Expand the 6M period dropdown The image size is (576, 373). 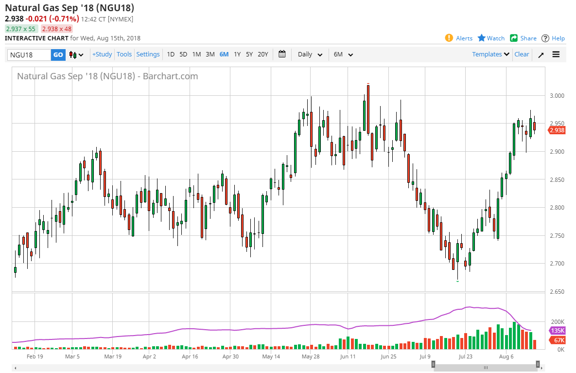click(x=343, y=54)
